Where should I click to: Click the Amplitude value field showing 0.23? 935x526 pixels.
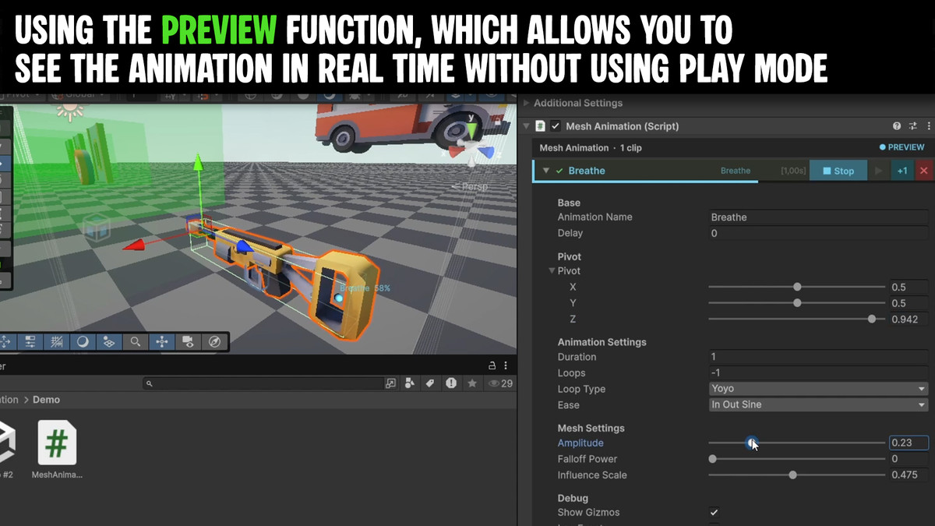(x=909, y=443)
